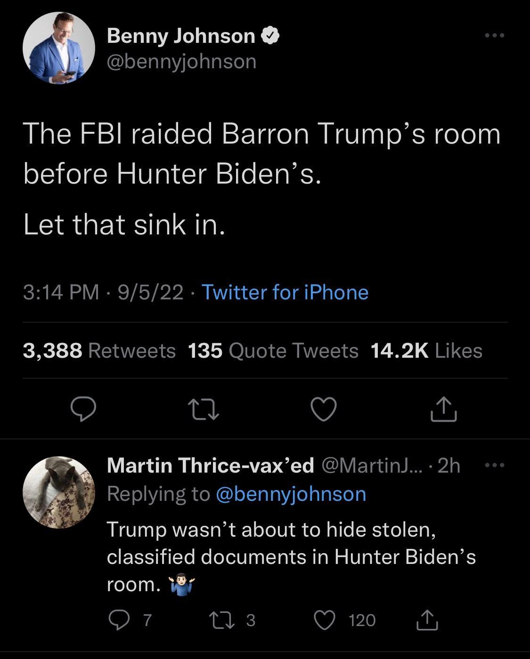
Task: Click Benny Johnson's verified badge
Action: (271, 35)
